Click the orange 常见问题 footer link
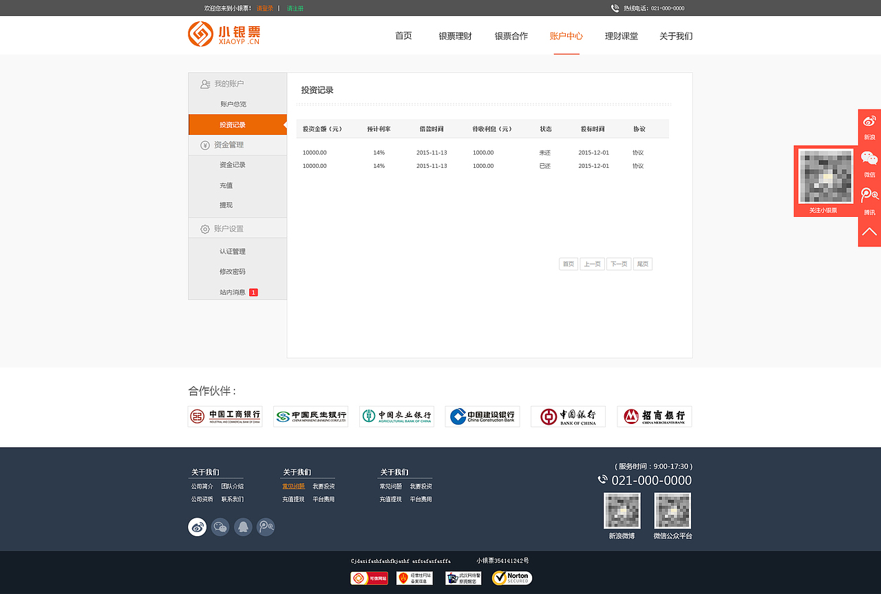Image resolution: width=881 pixels, height=594 pixels. click(293, 487)
